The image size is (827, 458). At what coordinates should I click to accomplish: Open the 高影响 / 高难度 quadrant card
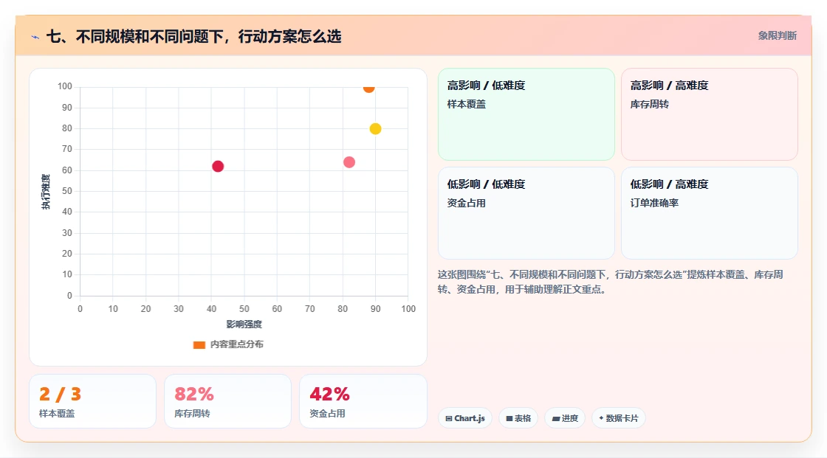pos(709,114)
